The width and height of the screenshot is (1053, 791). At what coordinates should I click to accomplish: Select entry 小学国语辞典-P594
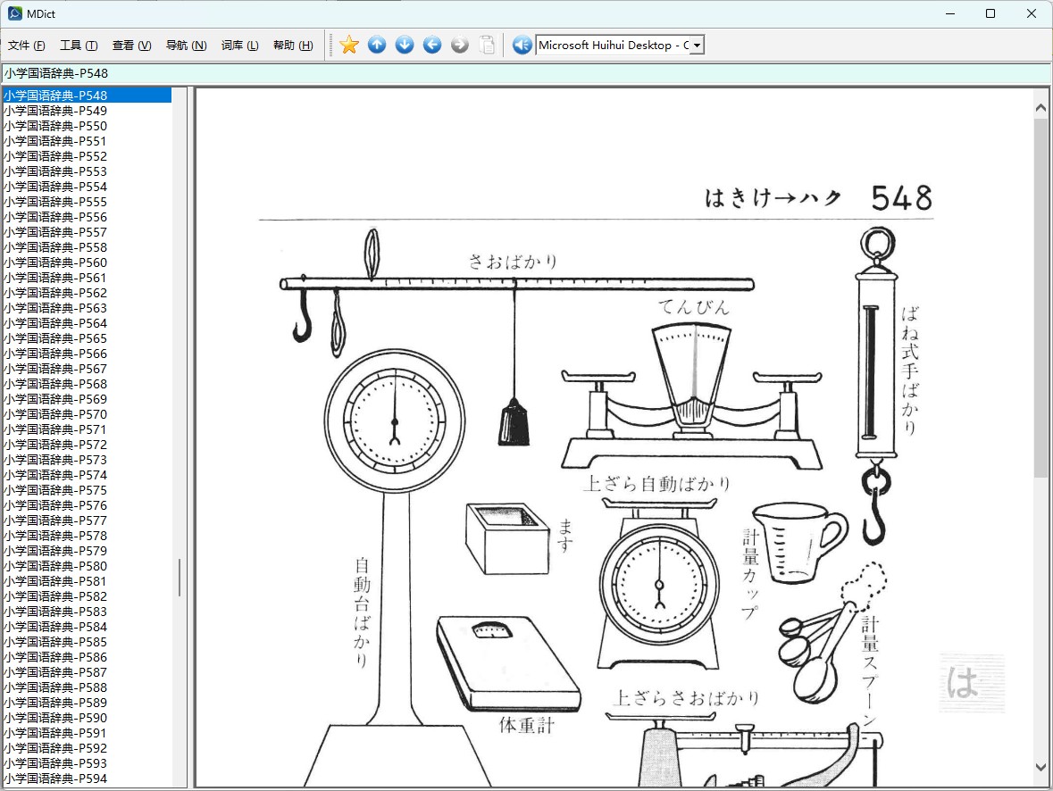point(87,779)
